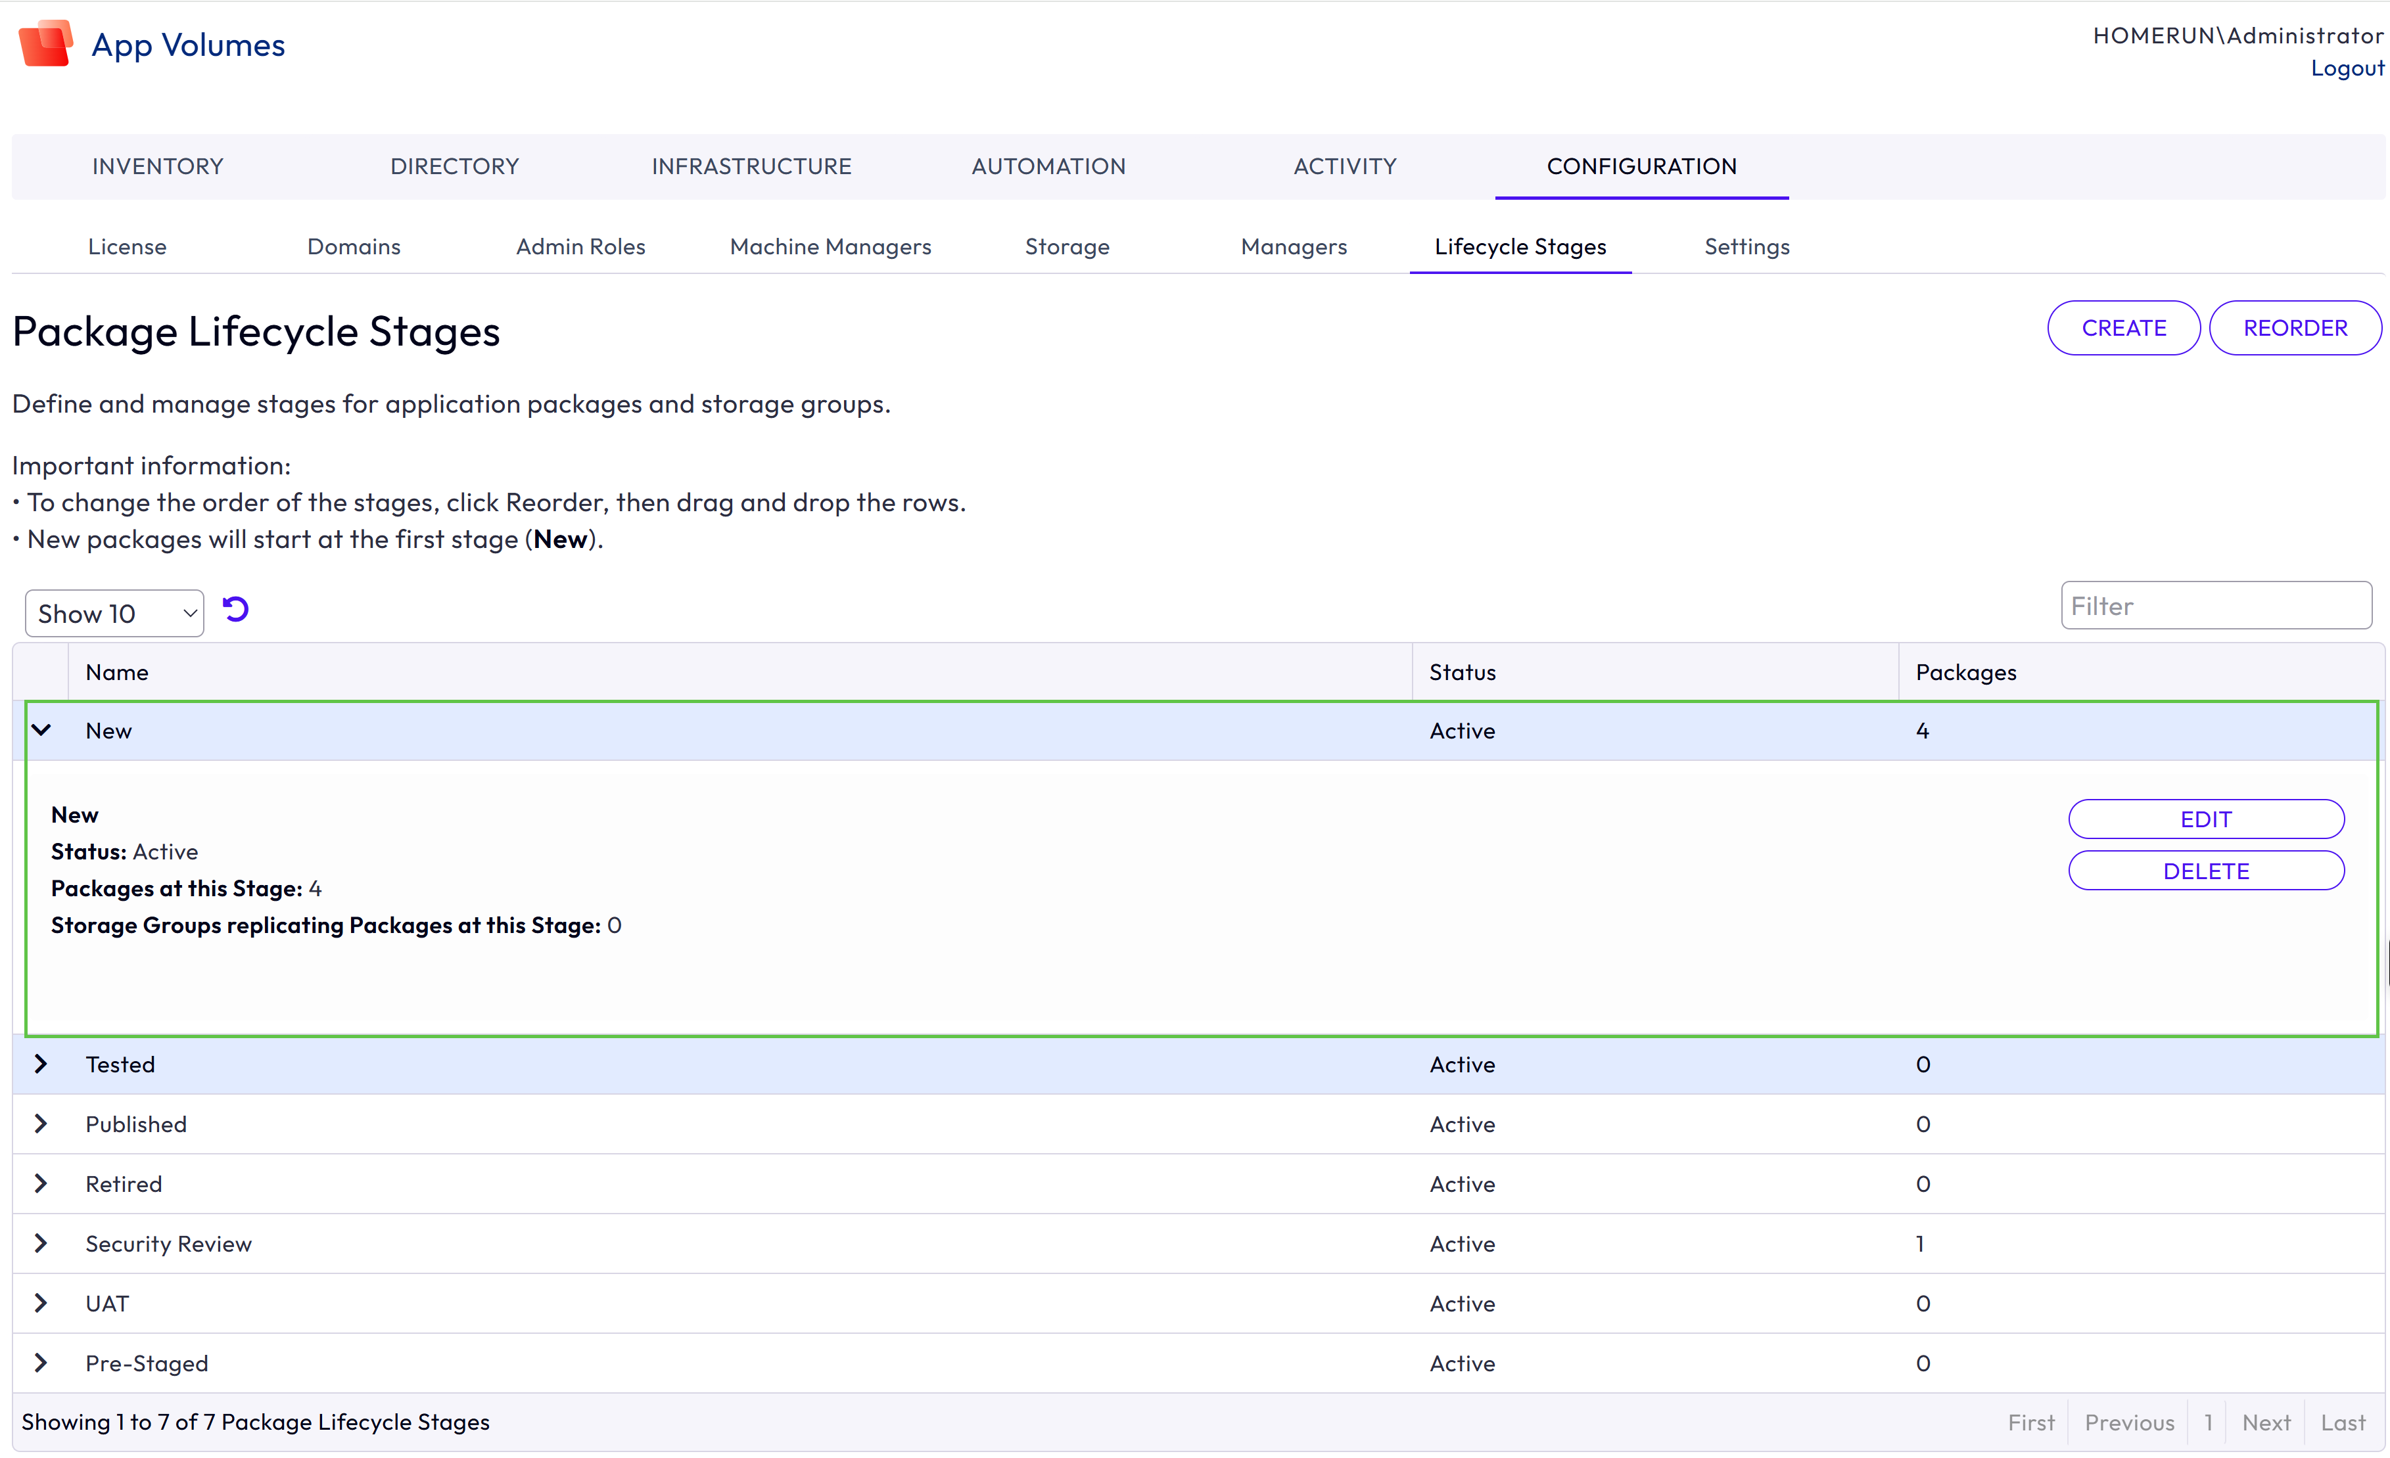Viewport: 2390px width, 1458px height.
Task: Expand the Security Review stage row
Action: [x=41, y=1244]
